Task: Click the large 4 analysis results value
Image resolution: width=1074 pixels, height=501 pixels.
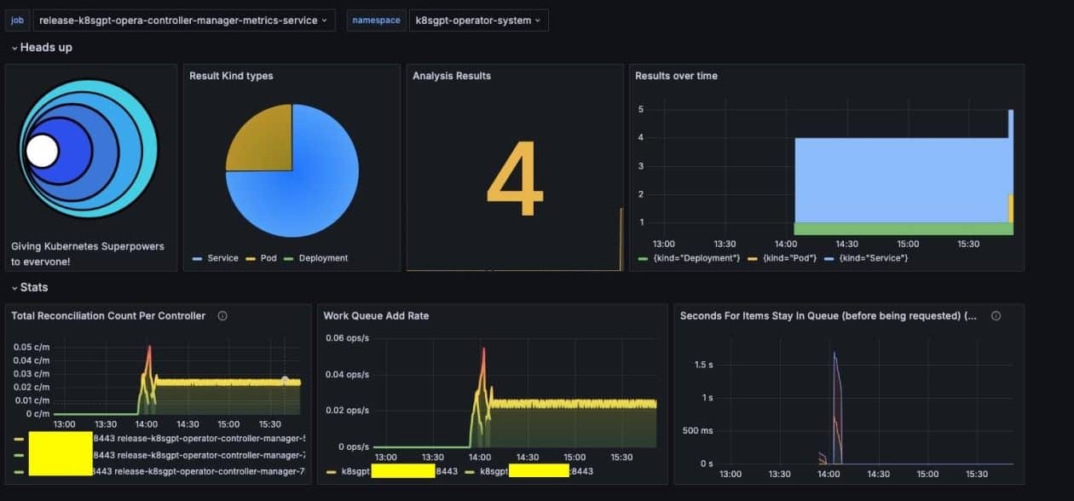Action: (515, 181)
